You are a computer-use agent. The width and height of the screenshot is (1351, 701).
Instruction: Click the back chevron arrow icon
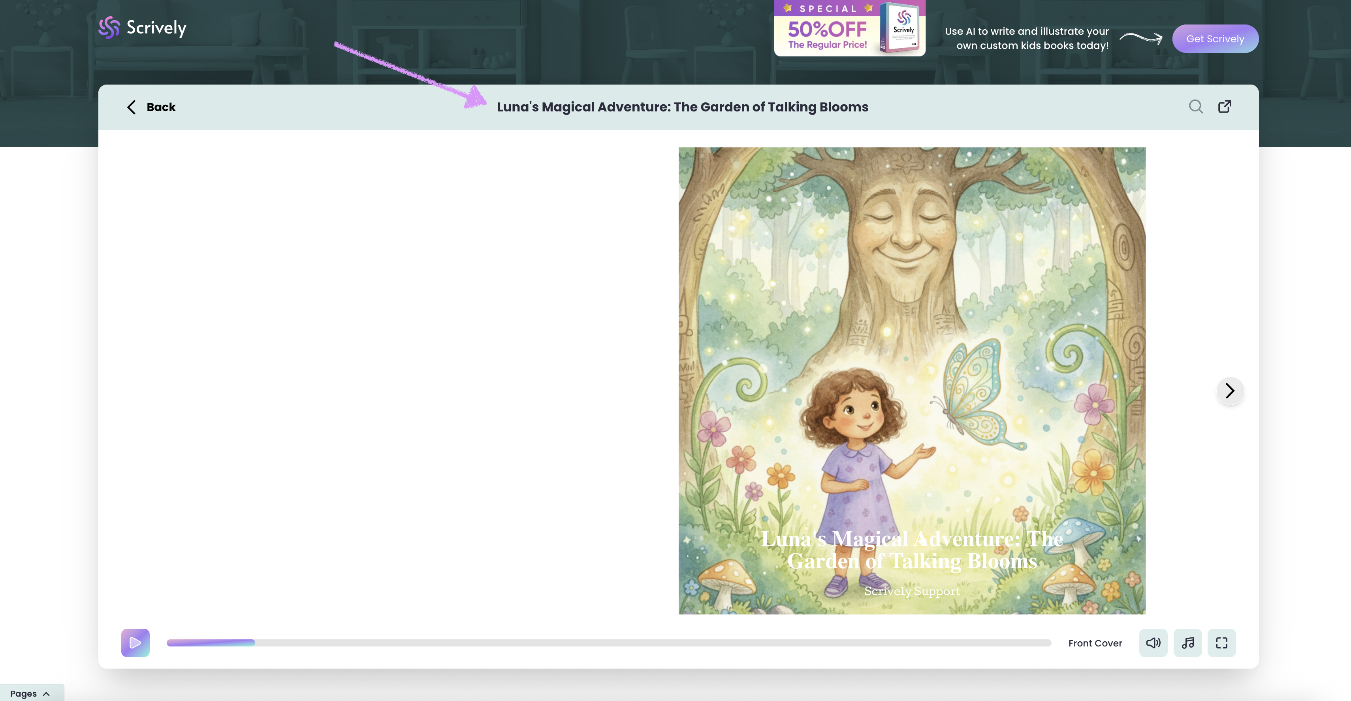pyautogui.click(x=131, y=107)
